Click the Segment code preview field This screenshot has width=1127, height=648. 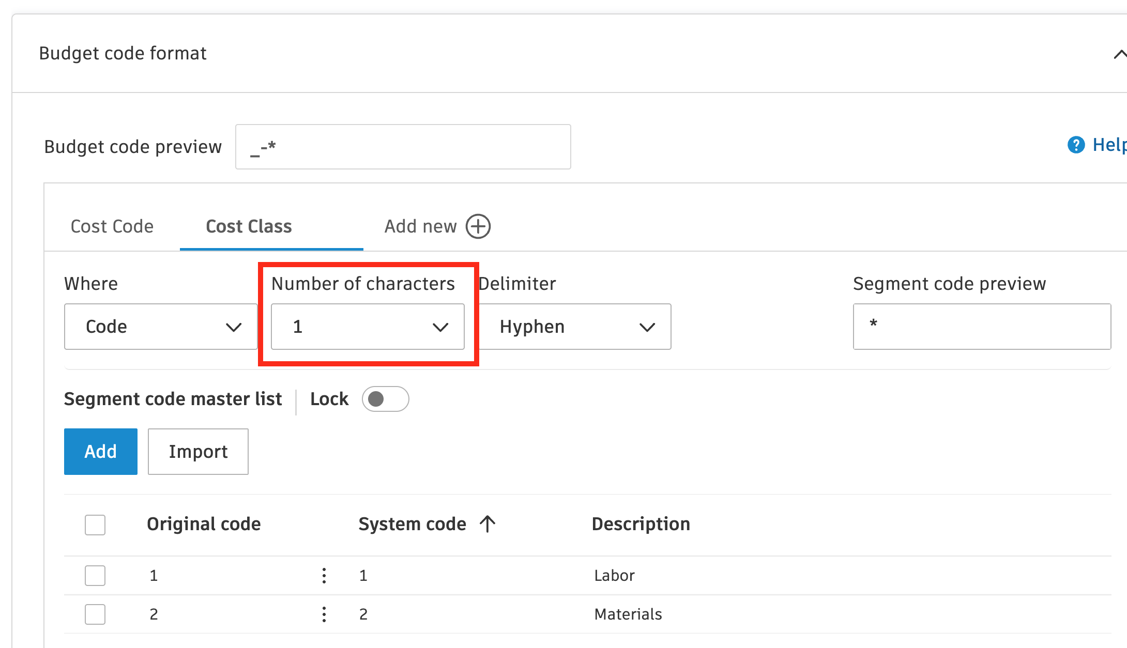pyautogui.click(x=981, y=327)
